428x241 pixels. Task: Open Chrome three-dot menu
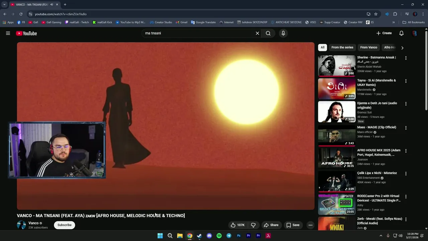click(423, 14)
